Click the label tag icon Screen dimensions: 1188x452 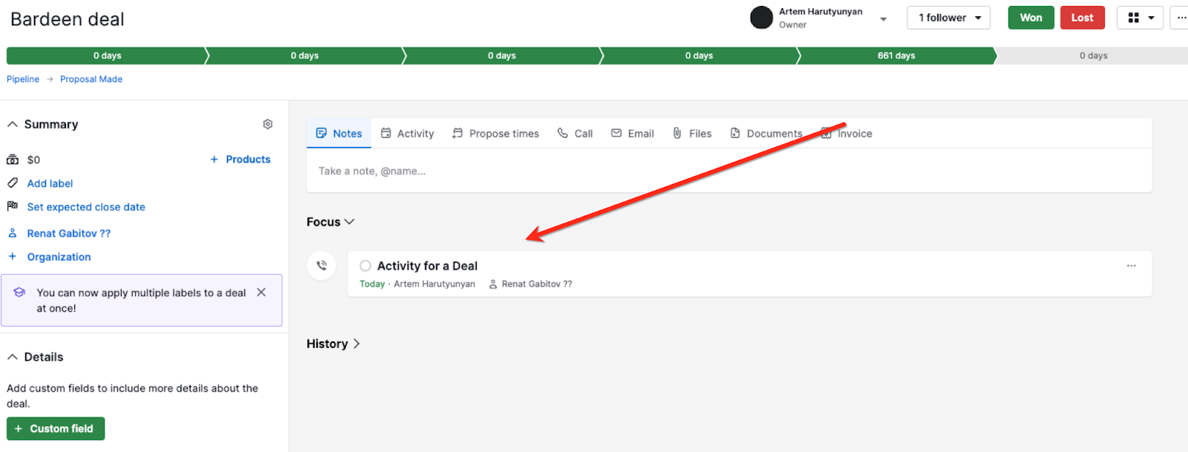(x=13, y=183)
